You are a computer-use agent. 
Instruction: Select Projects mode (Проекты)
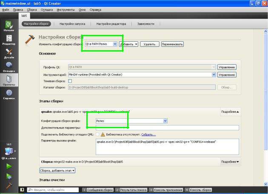coord(9,80)
